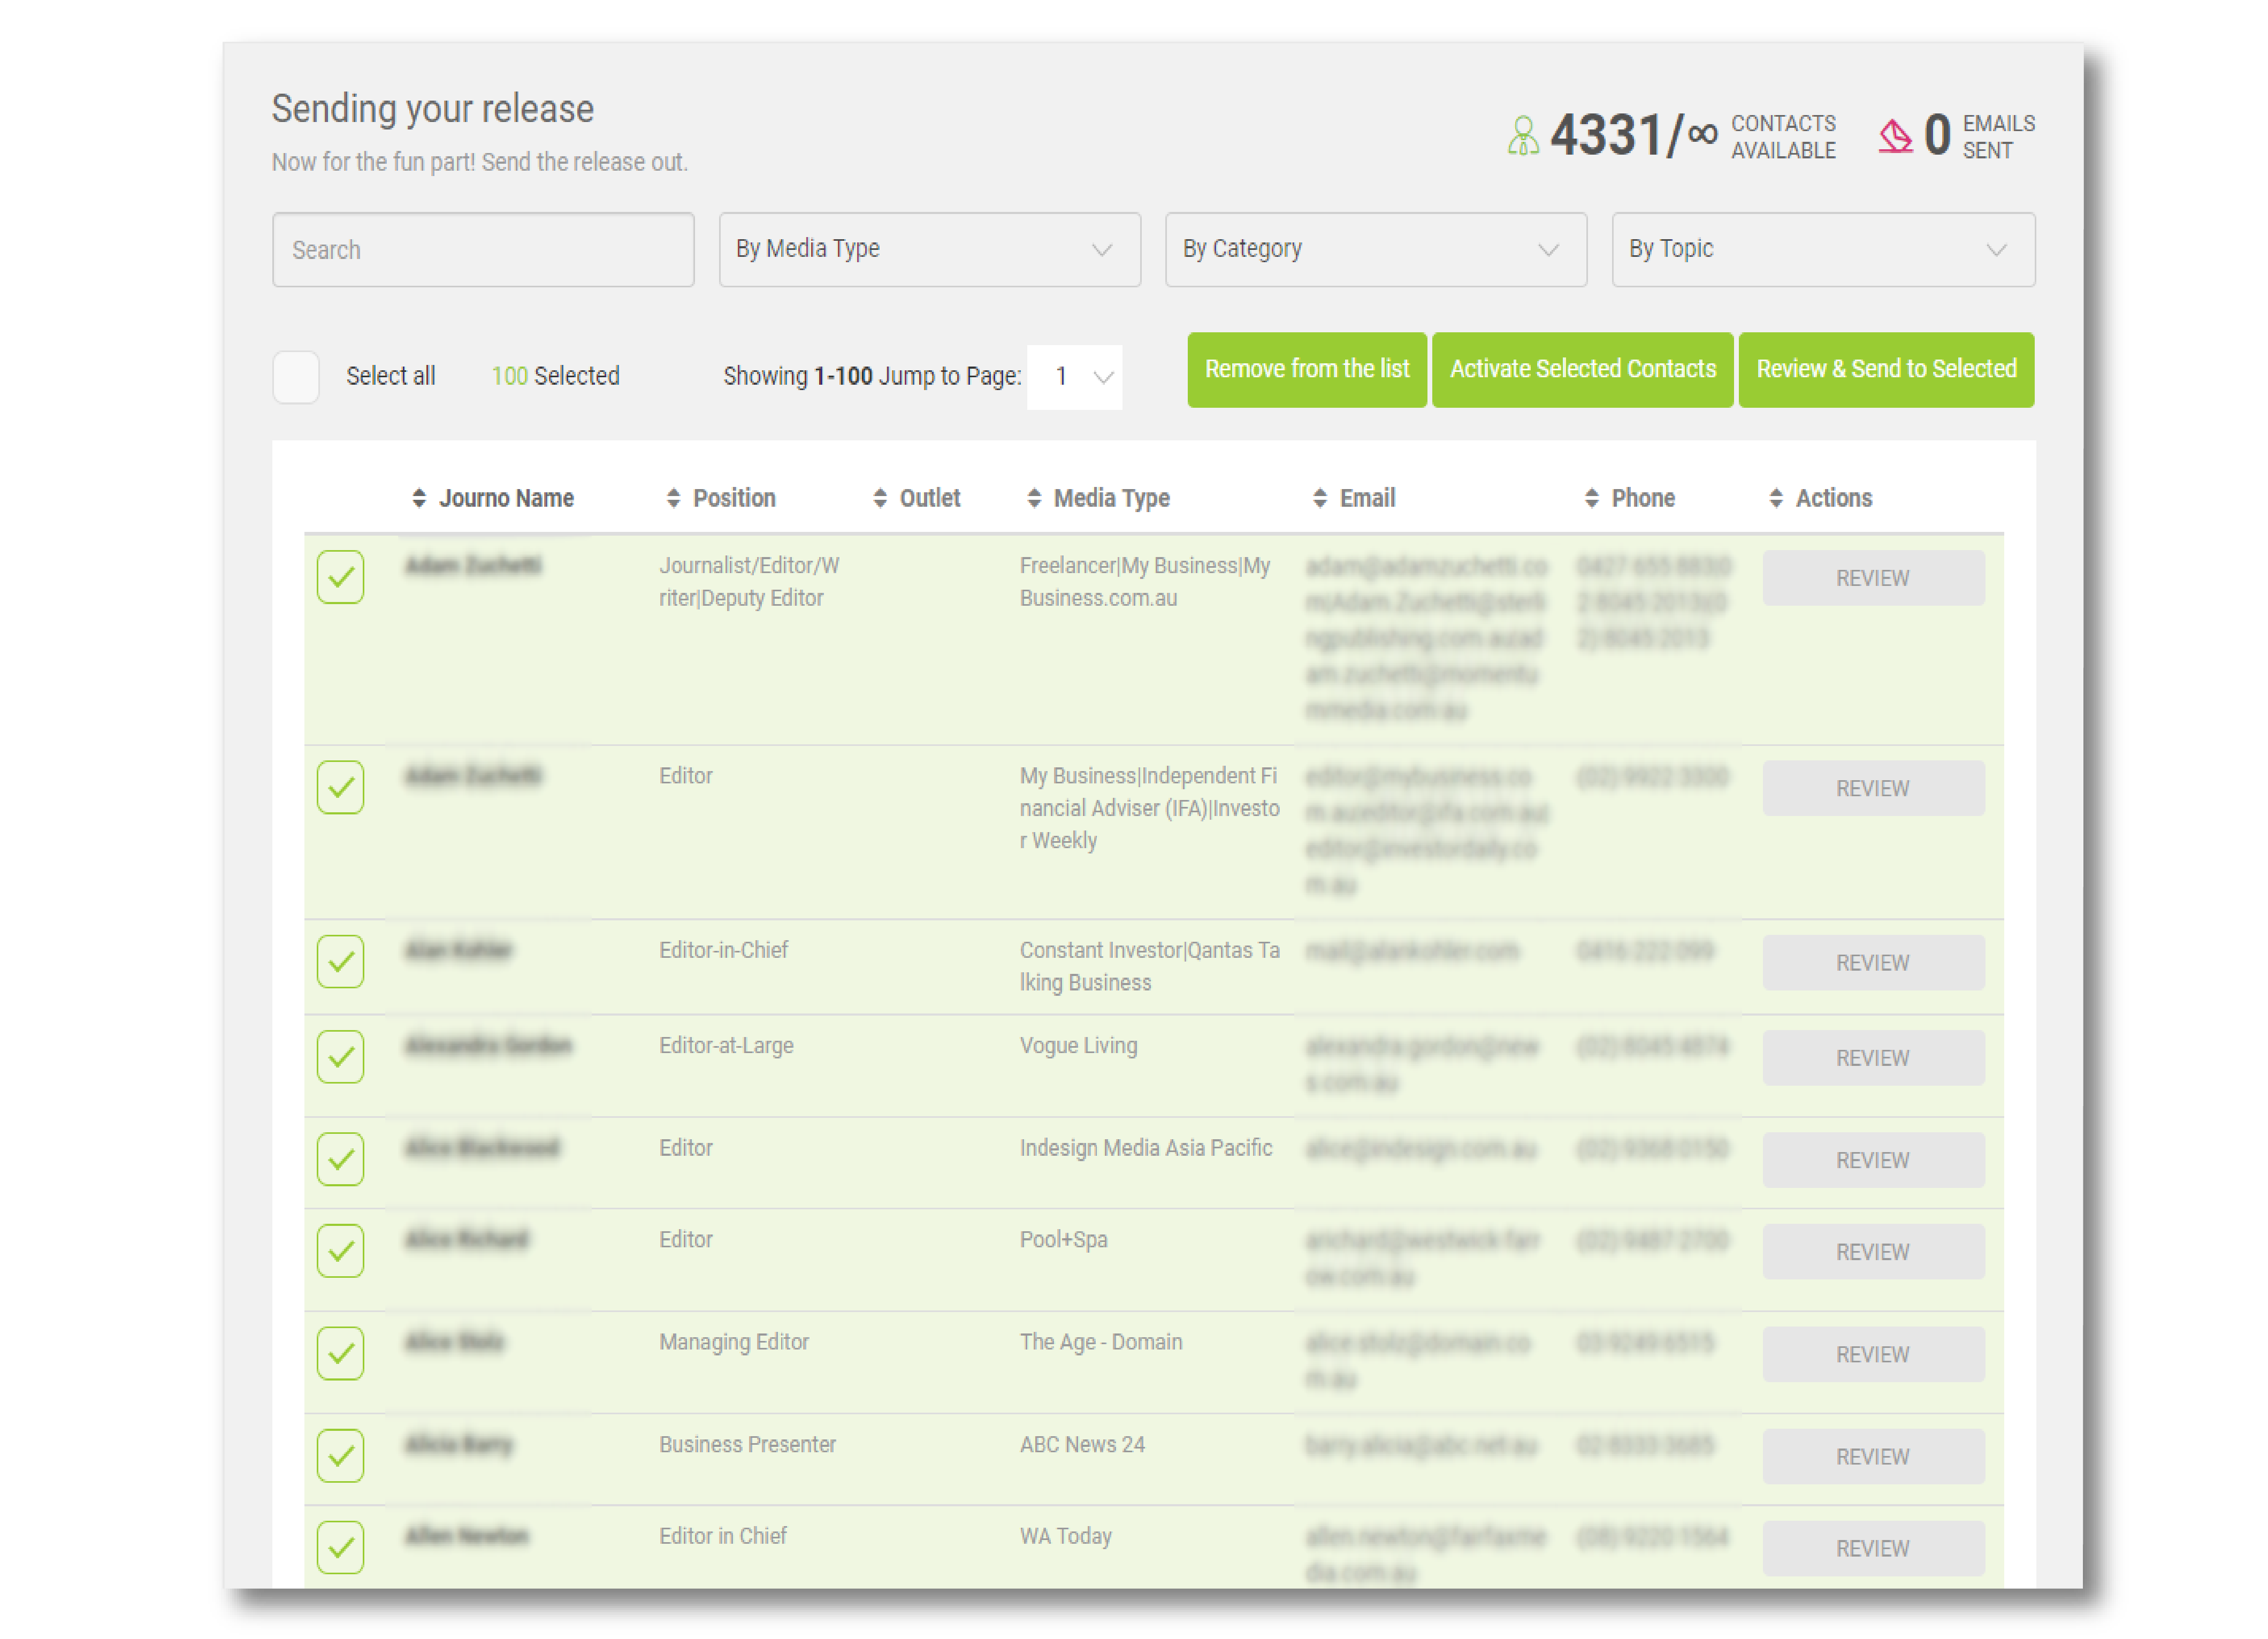
Task: Open the By Topic filter dropdown
Action: click(x=1822, y=250)
